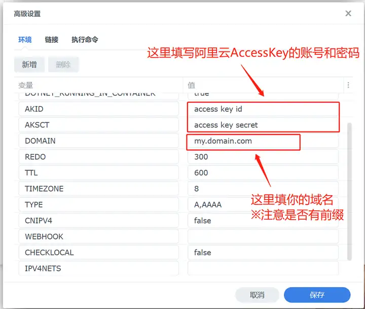Click the 高级设置 dialog title

pyautogui.click(x=27, y=14)
